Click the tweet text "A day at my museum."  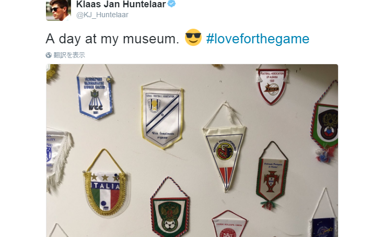pos(112,39)
